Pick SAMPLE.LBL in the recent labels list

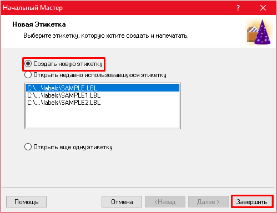click(103, 88)
